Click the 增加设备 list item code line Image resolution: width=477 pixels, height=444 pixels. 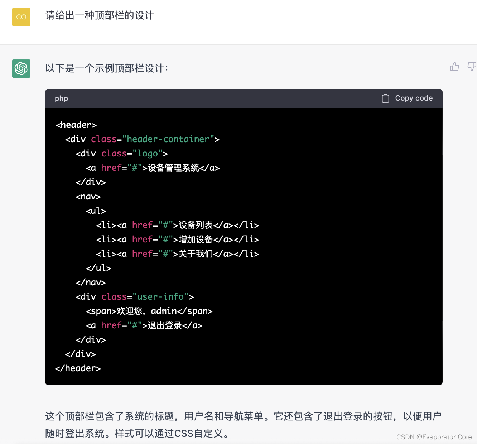pos(178,240)
